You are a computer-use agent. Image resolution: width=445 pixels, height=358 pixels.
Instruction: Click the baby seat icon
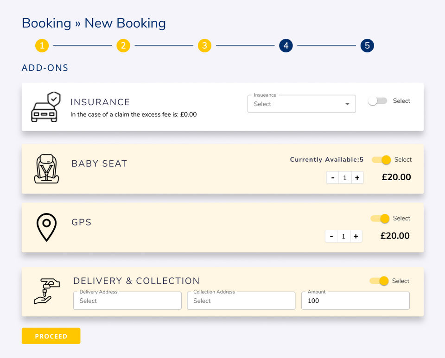tap(46, 169)
